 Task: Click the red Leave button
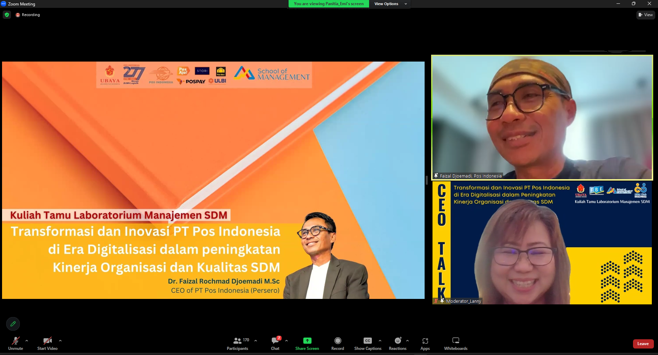[643, 344]
